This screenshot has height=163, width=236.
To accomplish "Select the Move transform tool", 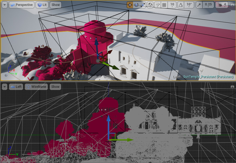I will (130, 4).
